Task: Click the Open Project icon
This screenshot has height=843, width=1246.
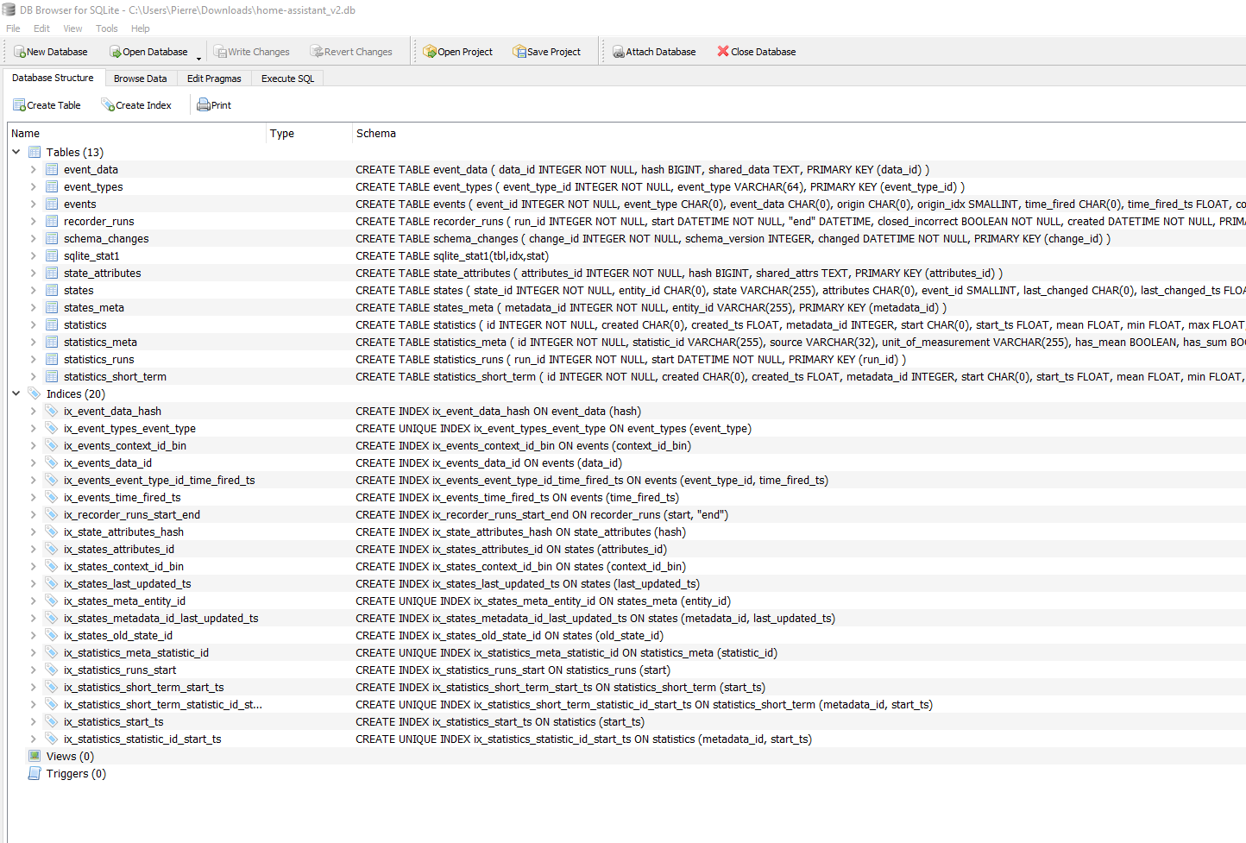Action: point(430,52)
